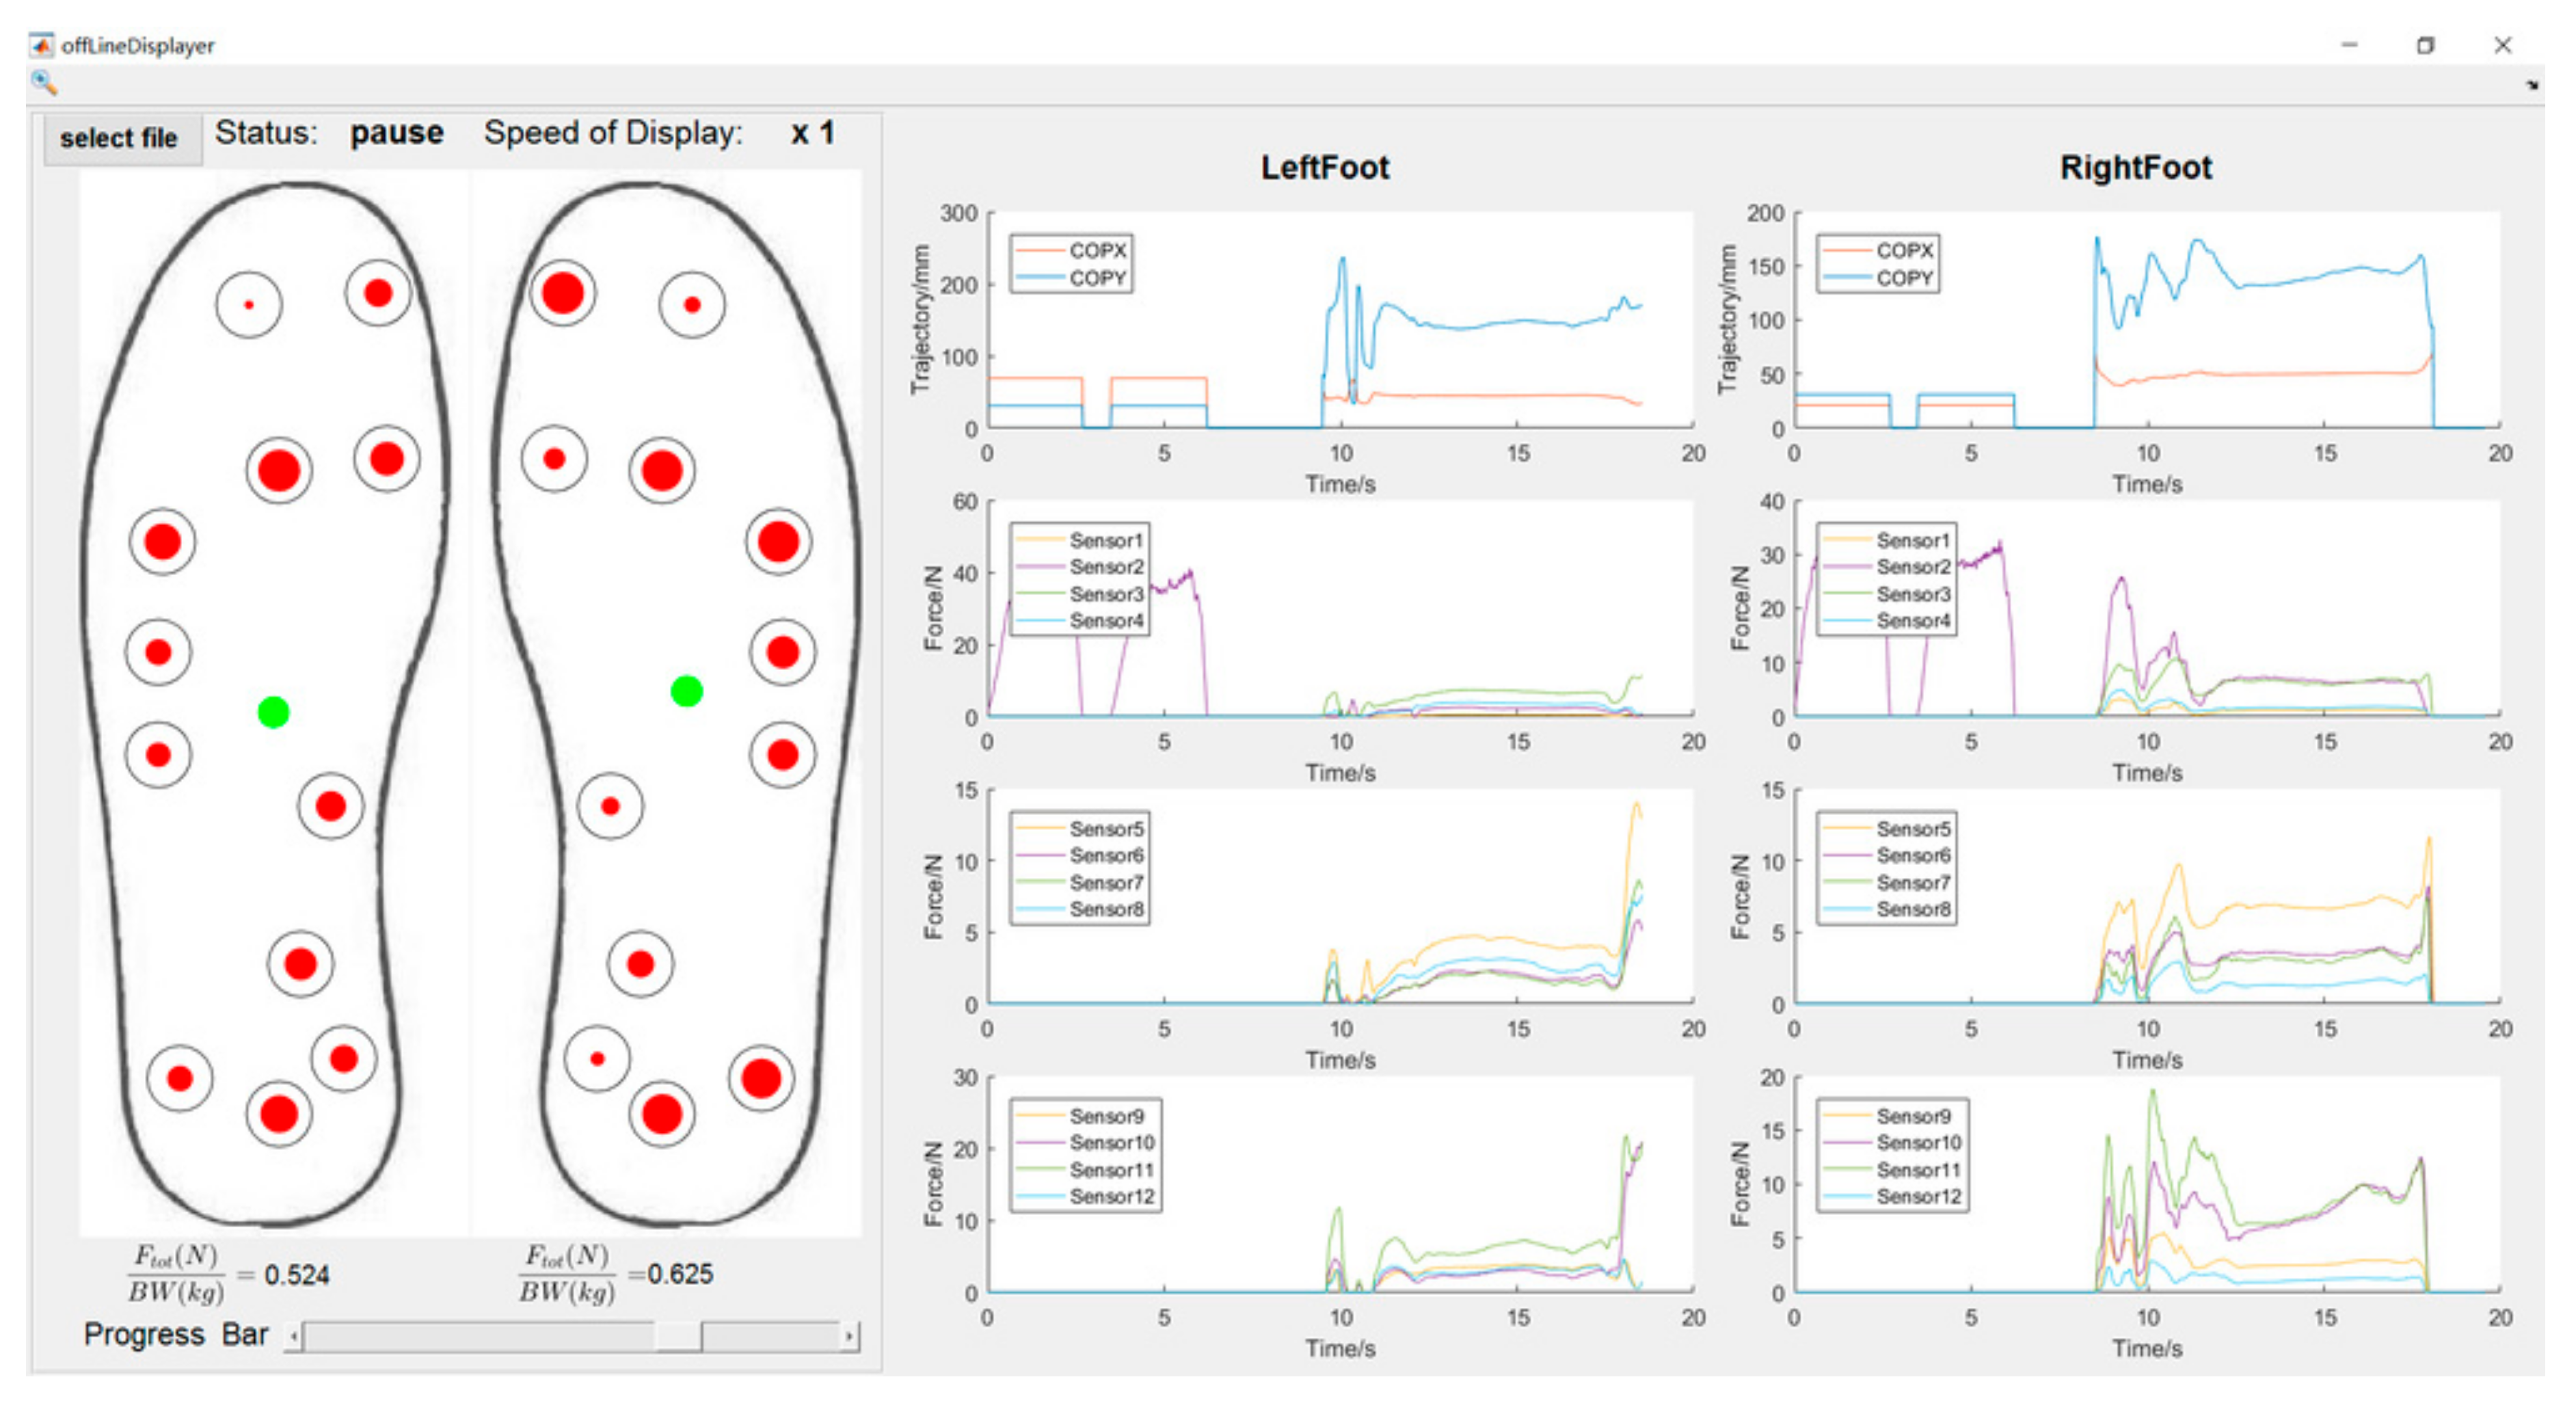This screenshot has width=2576, height=1401.
Task: Minimize the offLineDisplayer window
Action: [x=2349, y=45]
